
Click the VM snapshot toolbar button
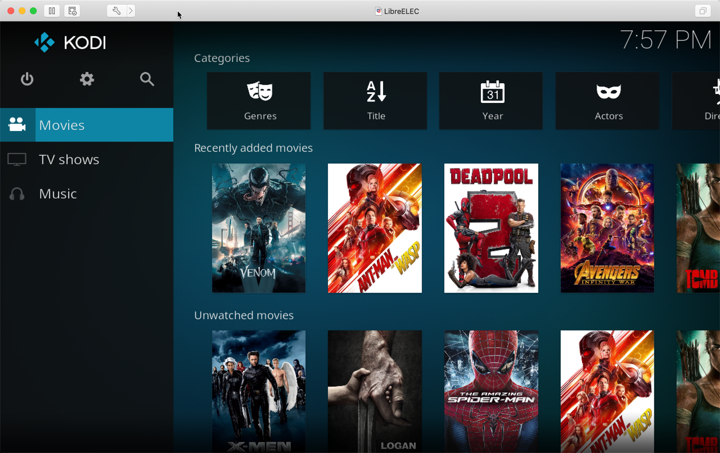72,11
